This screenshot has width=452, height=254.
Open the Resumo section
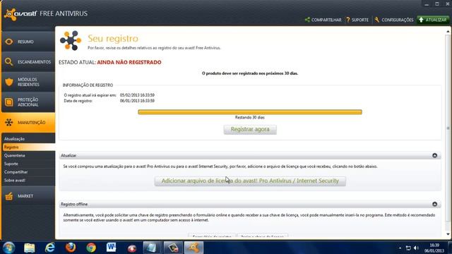[28, 42]
